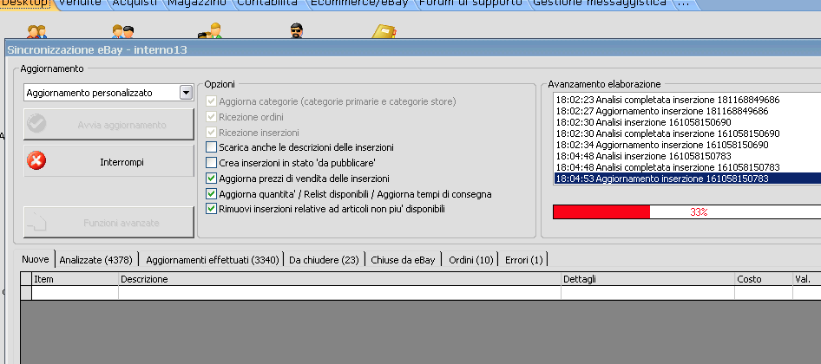The width and height of the screenshot is (821, 364).
Task: Open the Contabilità top tab
Action: point(267,3)
